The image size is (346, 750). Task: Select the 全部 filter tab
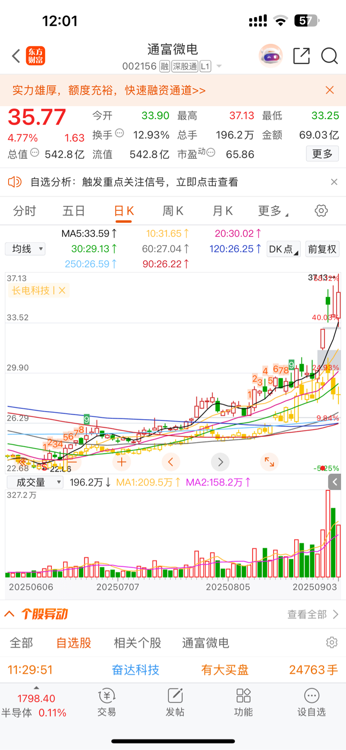[x=21, y=643]
